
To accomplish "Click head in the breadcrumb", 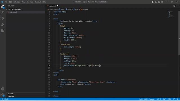I will click(69, 9).
